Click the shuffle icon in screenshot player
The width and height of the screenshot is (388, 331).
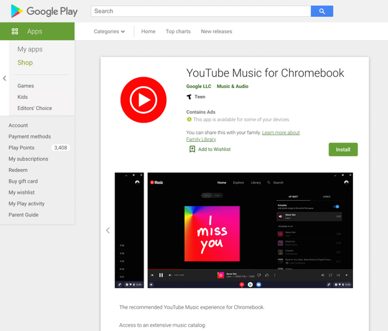click(338, 275)
